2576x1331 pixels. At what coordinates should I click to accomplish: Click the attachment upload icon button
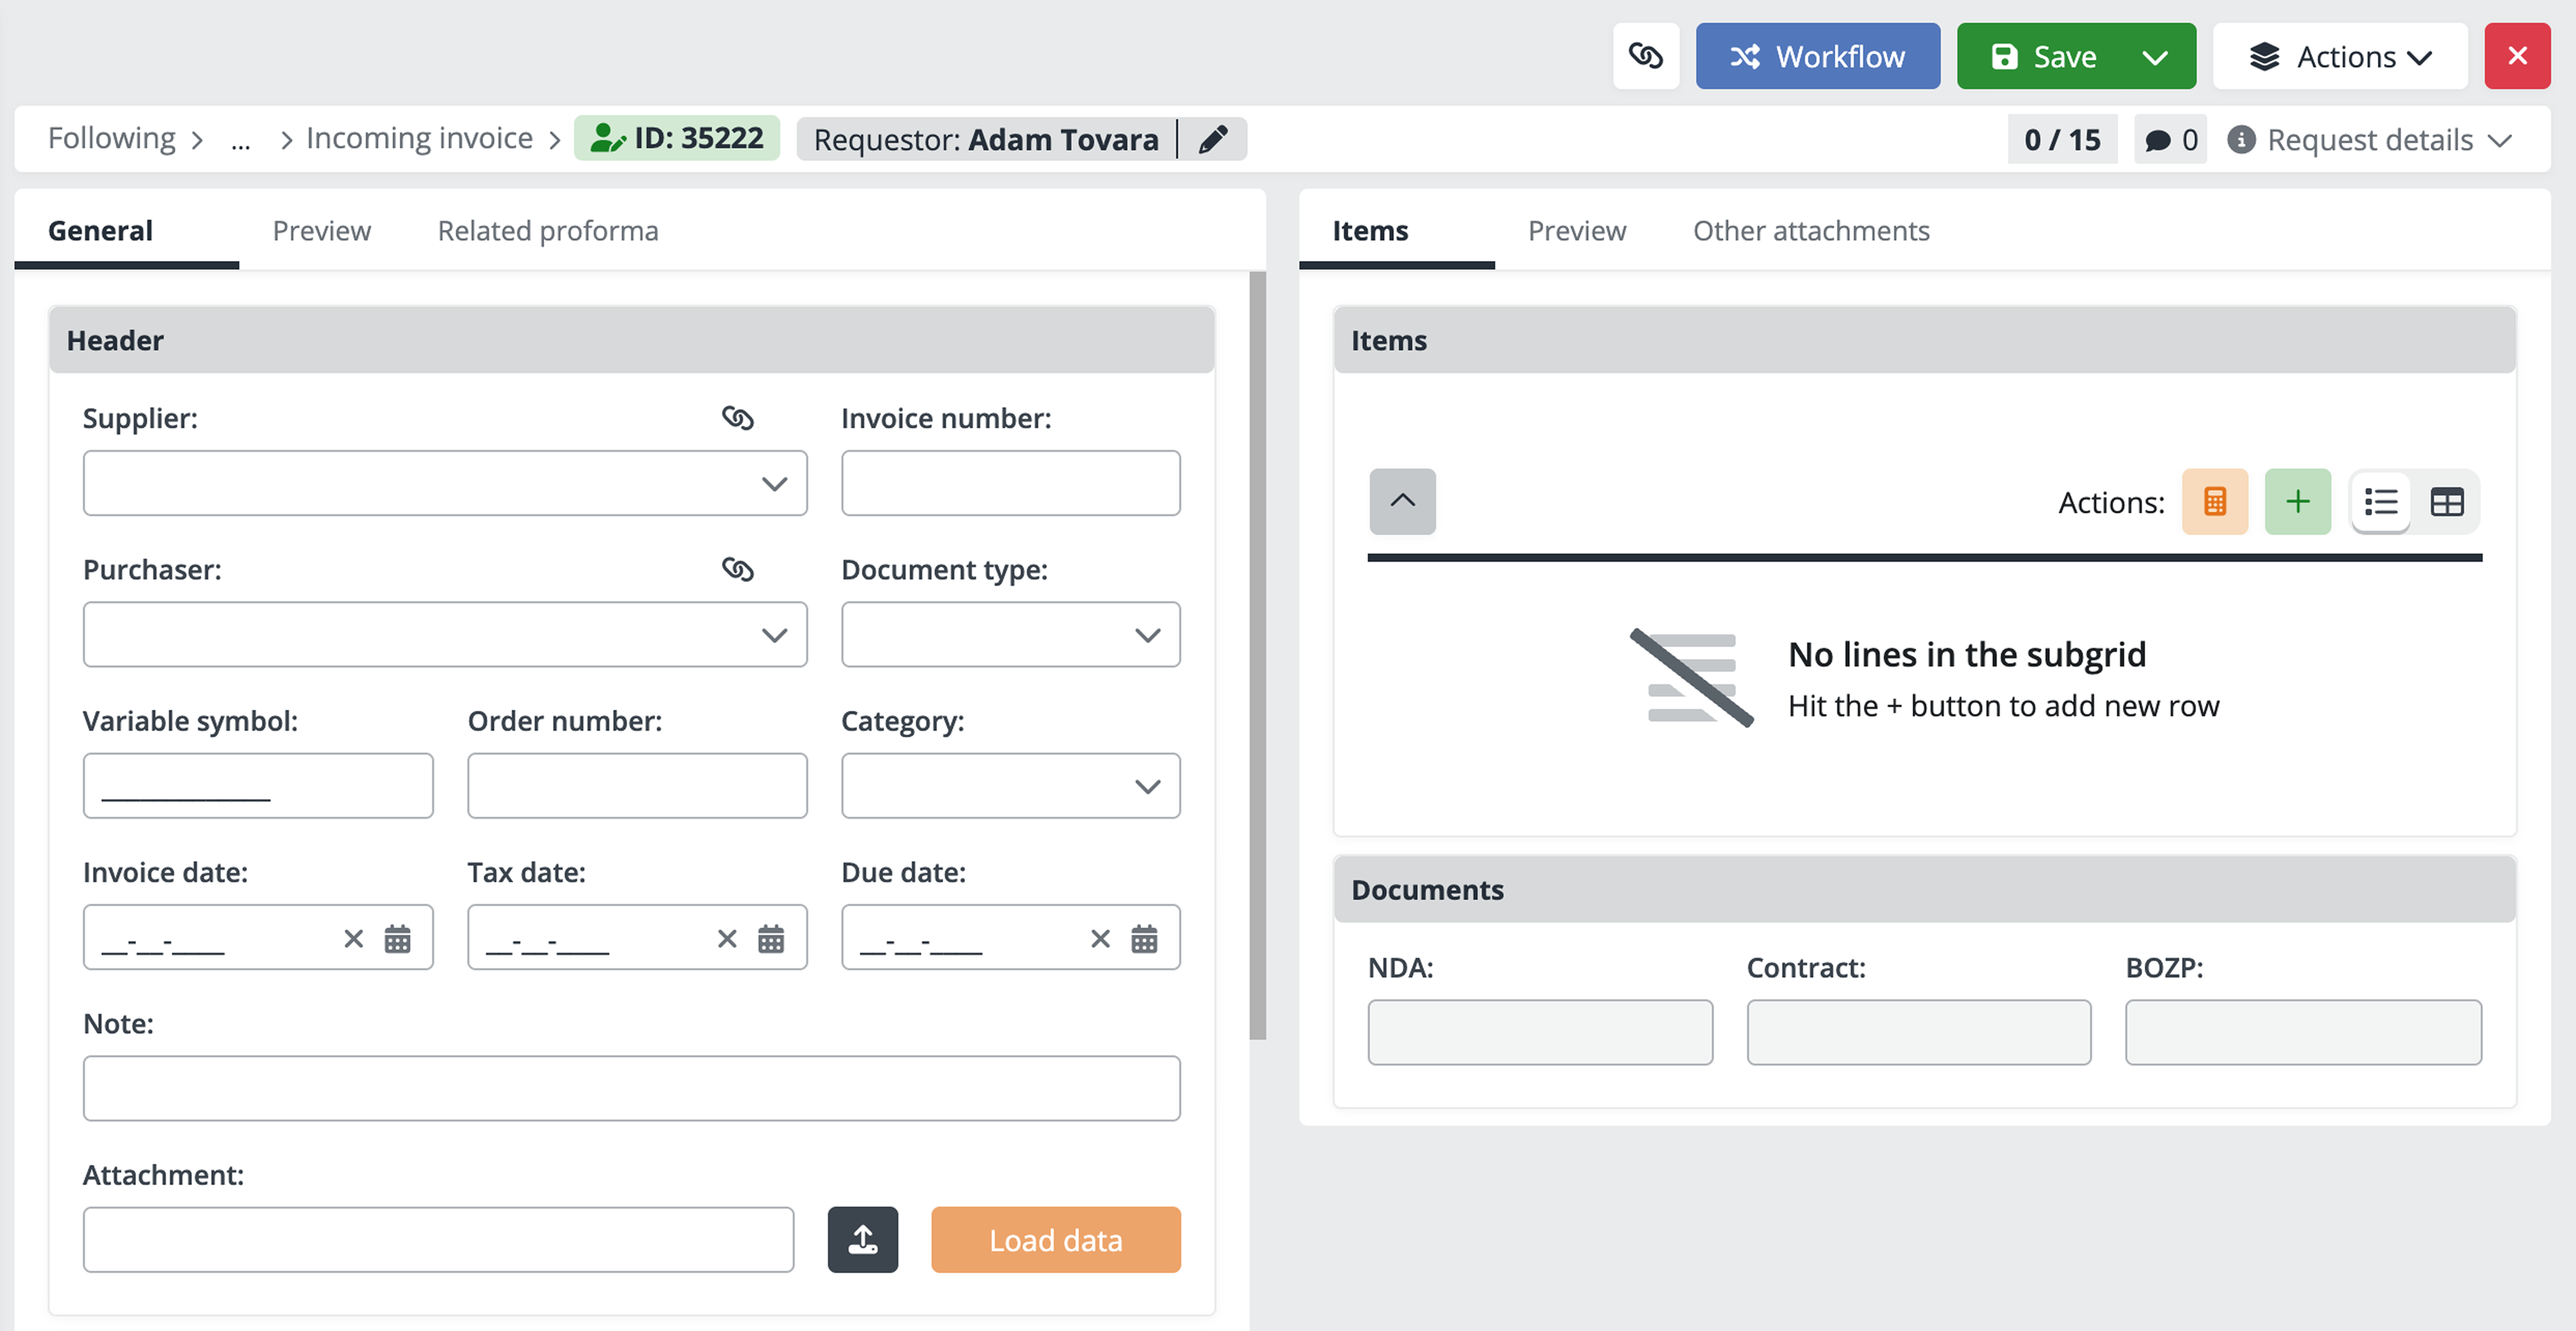(862, 1240)
